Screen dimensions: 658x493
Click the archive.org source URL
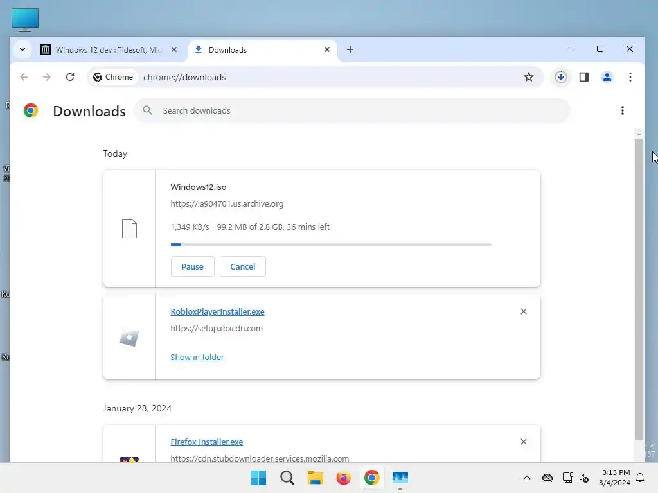pos(227,203)
